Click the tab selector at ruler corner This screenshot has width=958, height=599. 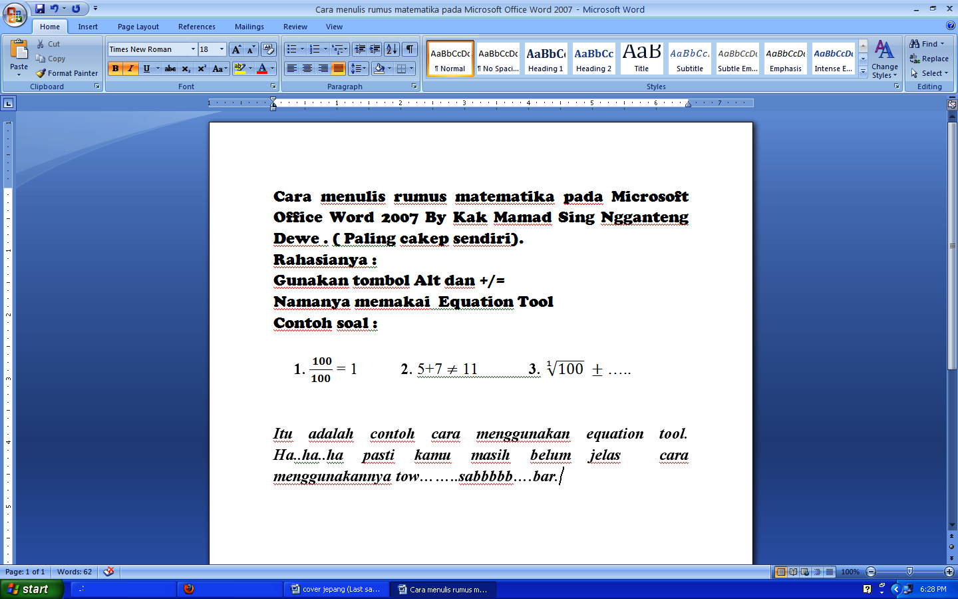tap(8, 103)
